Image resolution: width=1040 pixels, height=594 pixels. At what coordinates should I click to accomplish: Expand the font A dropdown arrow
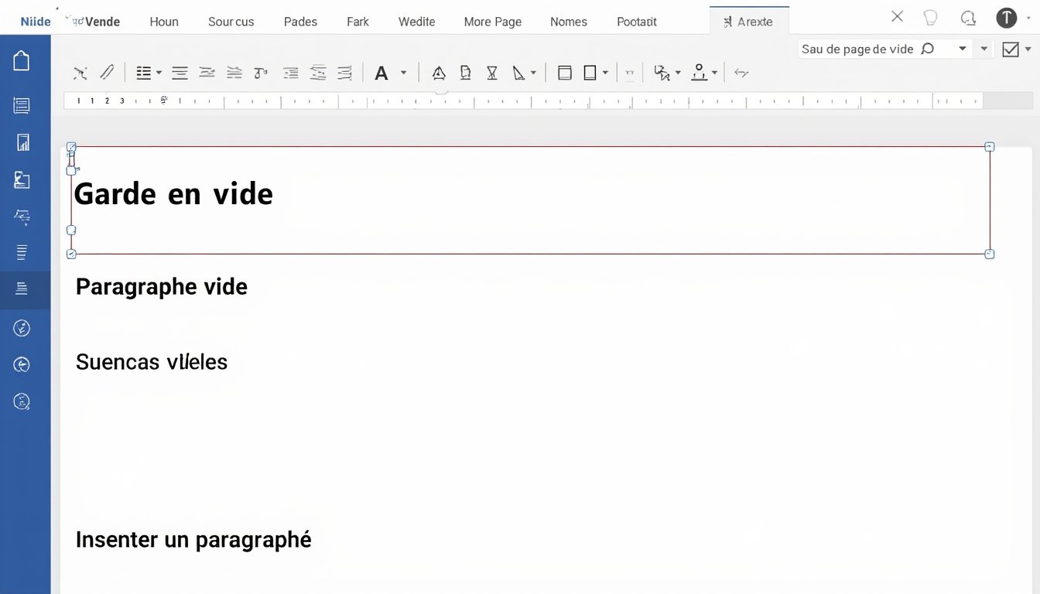403,73
